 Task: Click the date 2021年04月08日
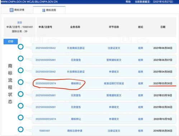(x=163, y=72)
